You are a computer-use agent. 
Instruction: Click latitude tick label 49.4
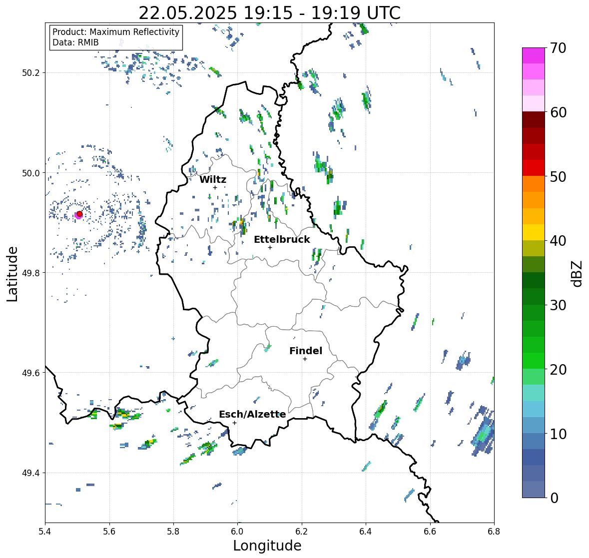tap(31, 473)
